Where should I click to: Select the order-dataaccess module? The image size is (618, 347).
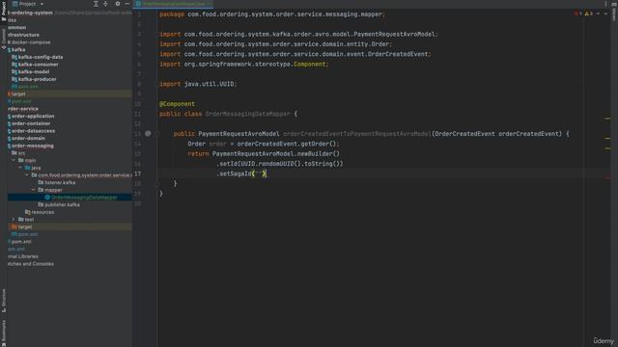[32, 131]
